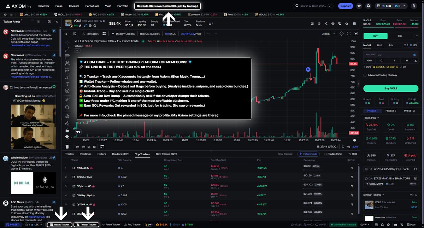The width and height of the screenshot is (424, 228).
Task: Toggle the Only Tracked filter
Action: pyautogui.click(x=285, y=154)
